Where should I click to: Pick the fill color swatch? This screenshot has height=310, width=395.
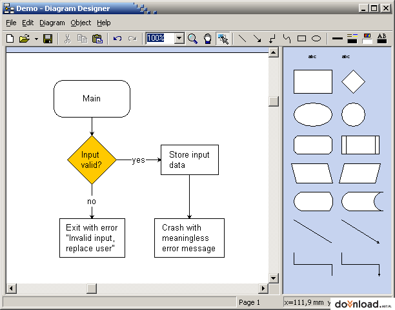[367, 39]
